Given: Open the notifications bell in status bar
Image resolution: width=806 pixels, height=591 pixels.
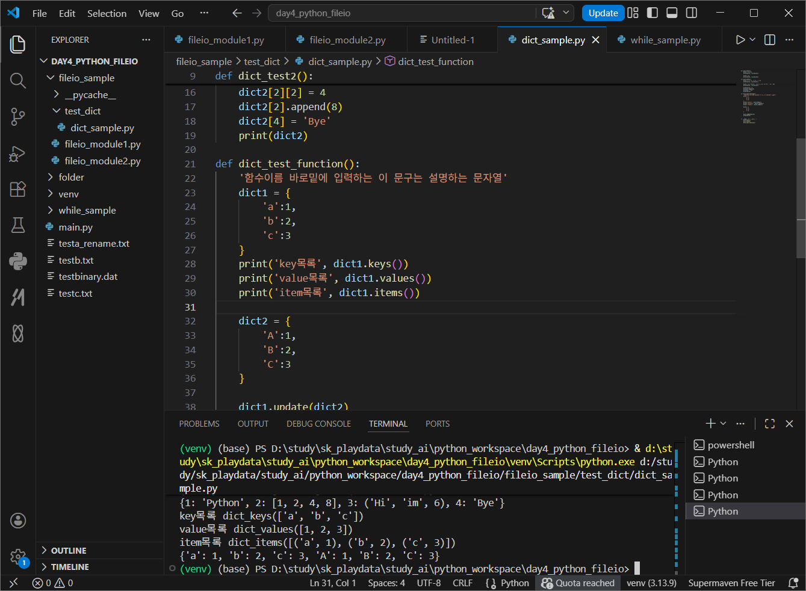Looking at the screenshot, I should (793, 583).
